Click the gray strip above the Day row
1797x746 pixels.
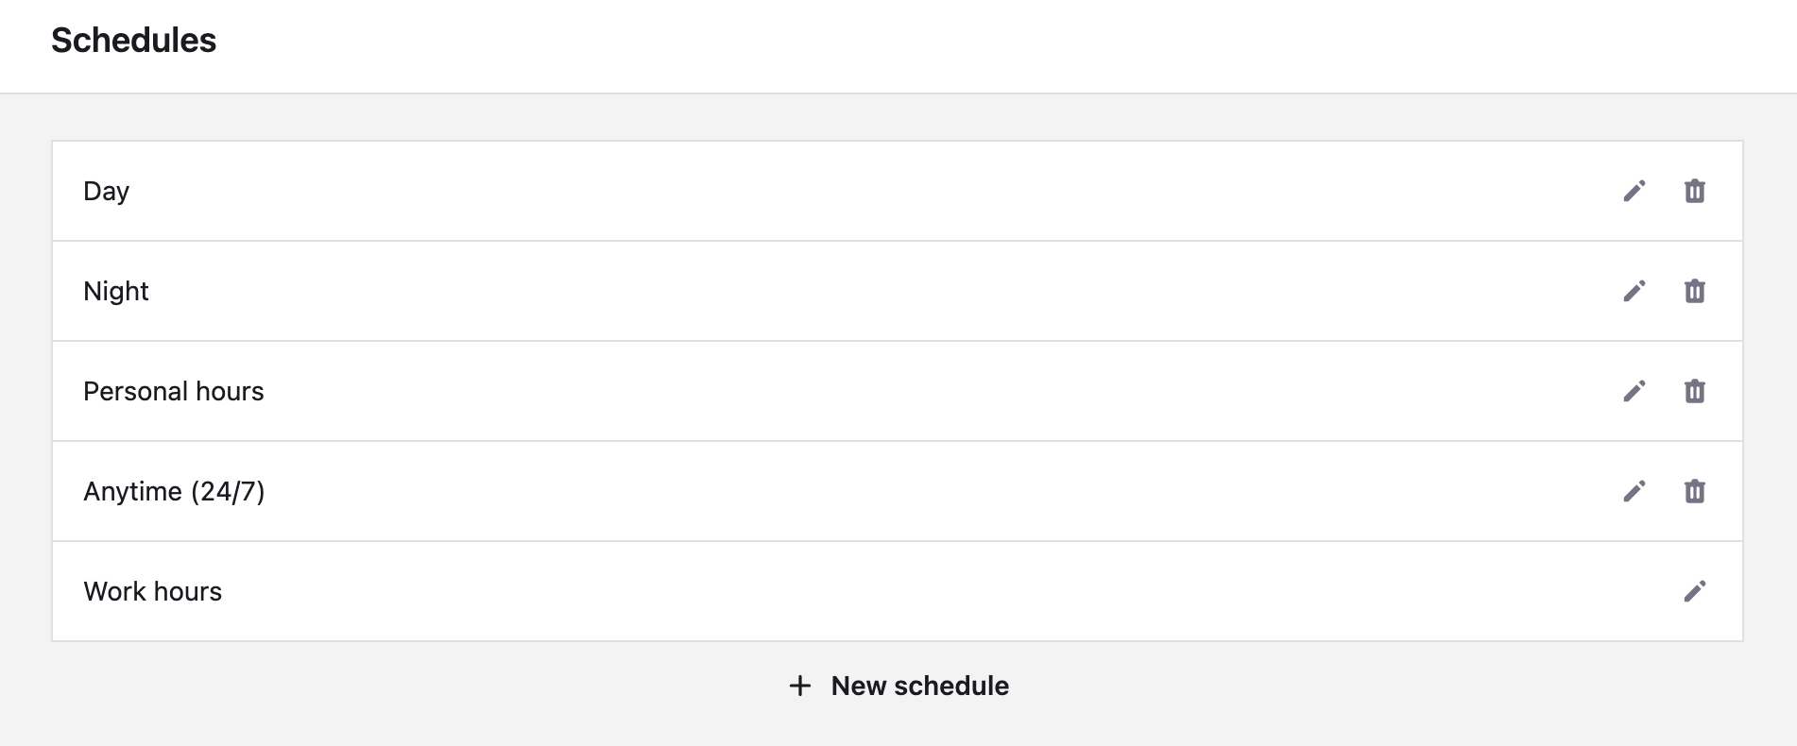click(898, 118)
